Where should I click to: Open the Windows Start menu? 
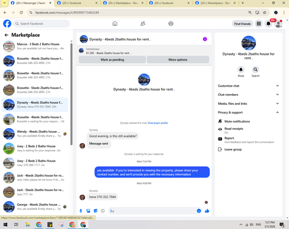tap(5, 224)
